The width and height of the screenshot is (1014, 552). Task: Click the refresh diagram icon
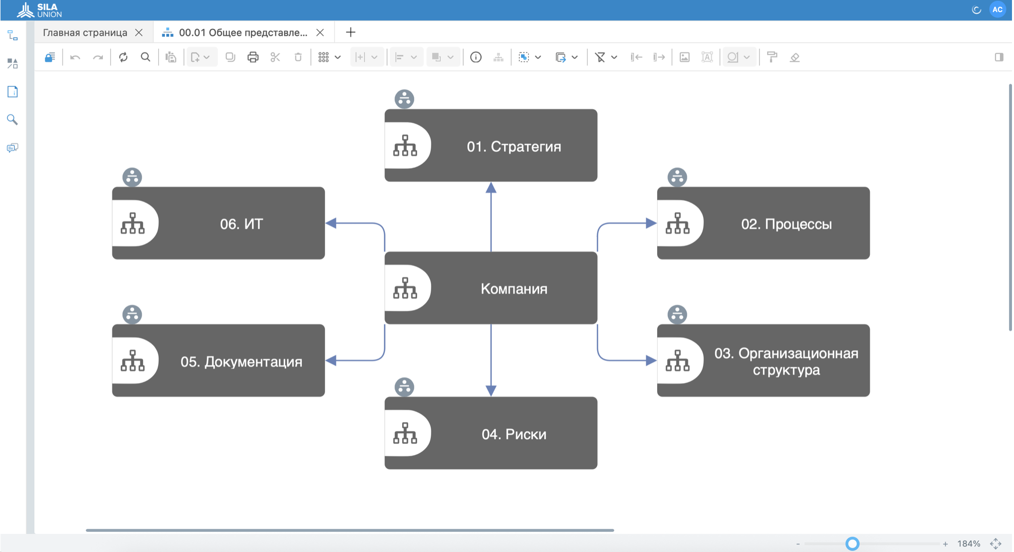123,57
